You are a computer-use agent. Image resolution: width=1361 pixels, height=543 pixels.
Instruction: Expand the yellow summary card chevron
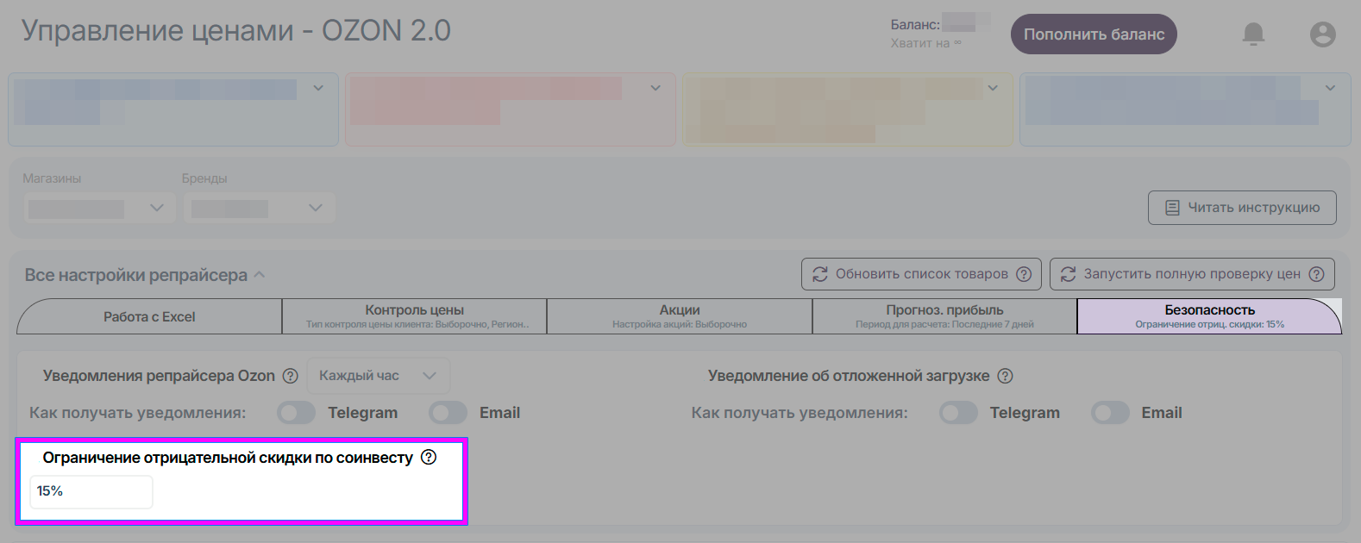(x=993, y=88)
